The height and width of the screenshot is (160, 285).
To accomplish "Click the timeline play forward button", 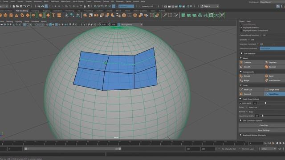I will [281, 143].
